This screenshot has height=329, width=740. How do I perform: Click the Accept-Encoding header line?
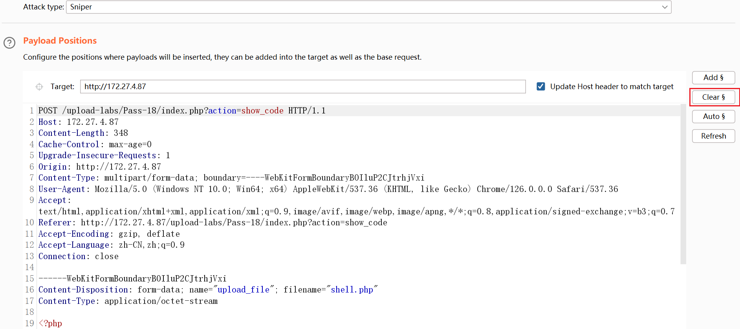[109, 234]
